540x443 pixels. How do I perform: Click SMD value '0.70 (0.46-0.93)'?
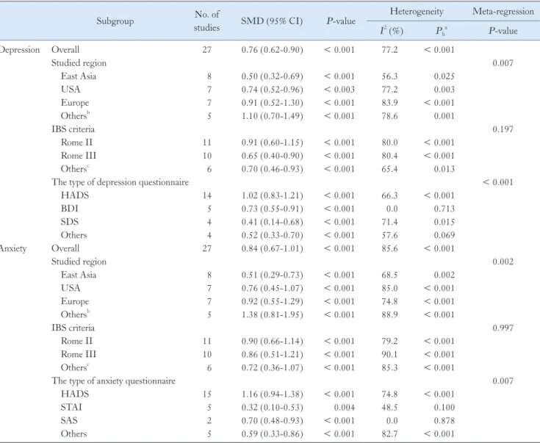pyautogui.click(x=272, y=169)
